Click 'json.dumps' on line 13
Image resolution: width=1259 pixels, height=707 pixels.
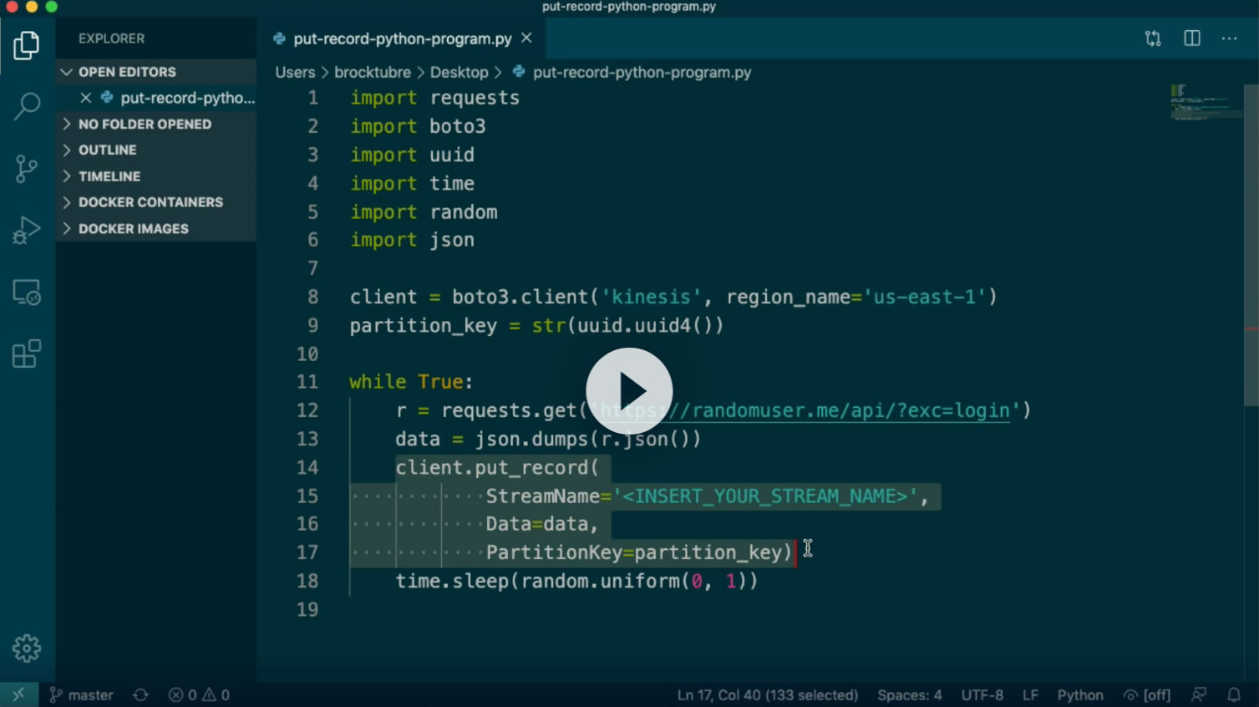point(531,439)
